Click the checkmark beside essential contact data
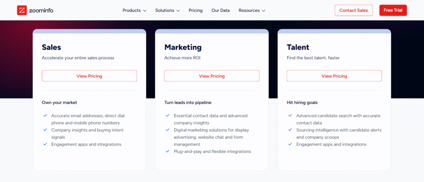 point(168,115)
